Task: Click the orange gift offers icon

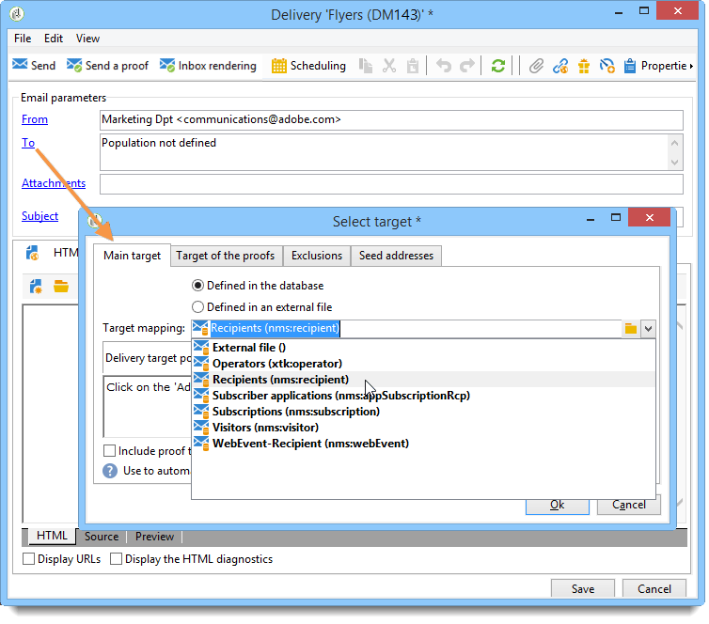Action: point(584,66)
